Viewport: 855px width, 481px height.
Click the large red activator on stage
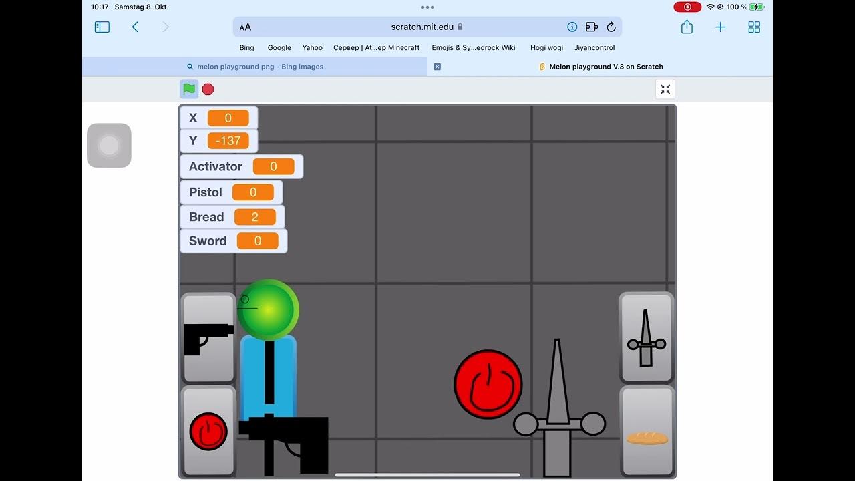point(488,385)
